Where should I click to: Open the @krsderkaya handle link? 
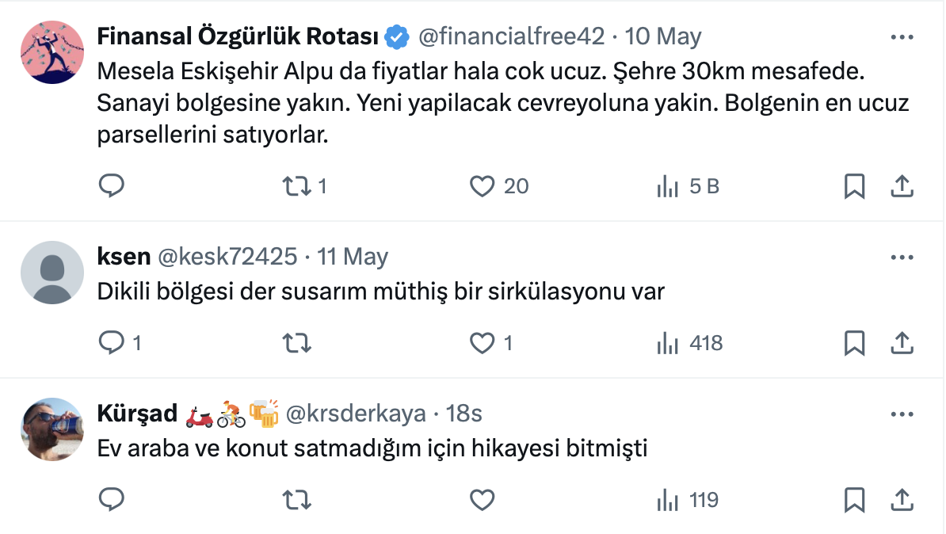(x=356, y=414)
